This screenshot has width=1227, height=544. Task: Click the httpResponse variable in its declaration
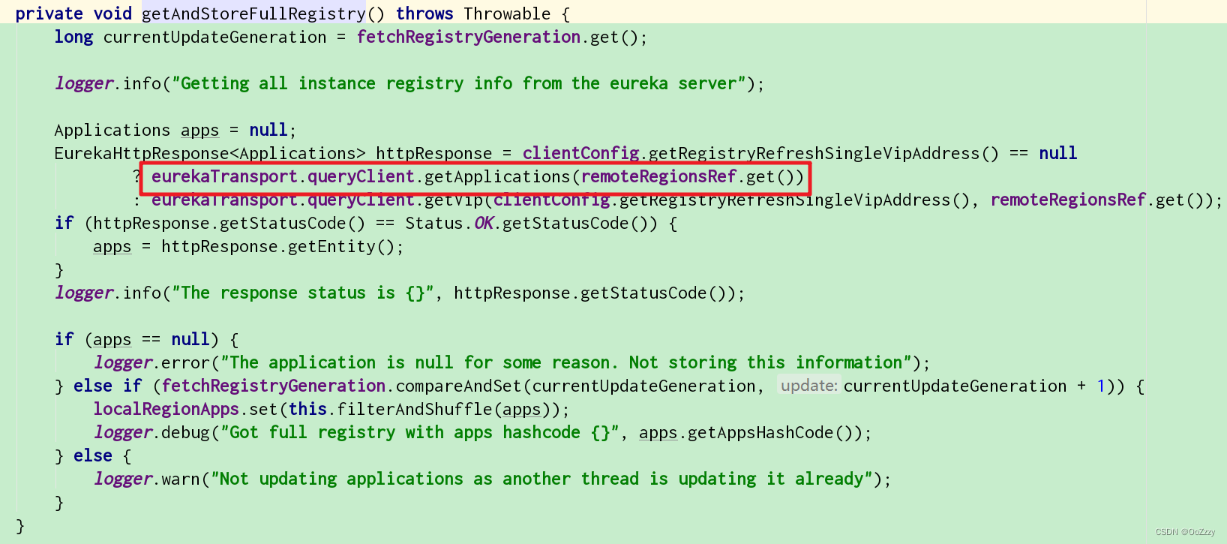434,153
